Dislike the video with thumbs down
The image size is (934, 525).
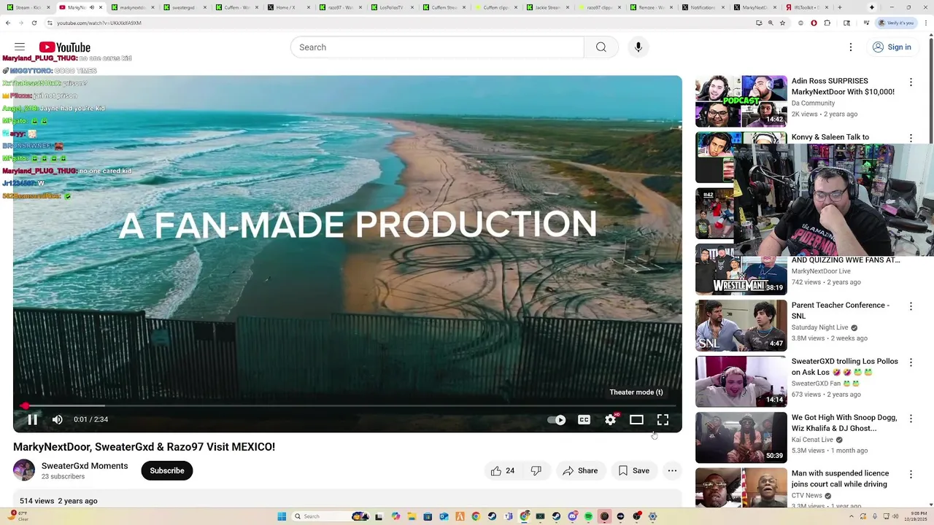(x=536, y=471)
